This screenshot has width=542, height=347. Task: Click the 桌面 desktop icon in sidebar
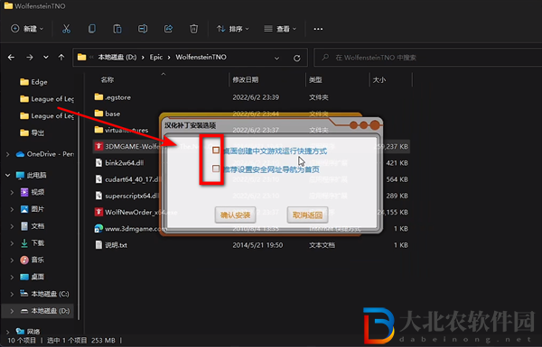pyautogui.click(x=24, y=277)
